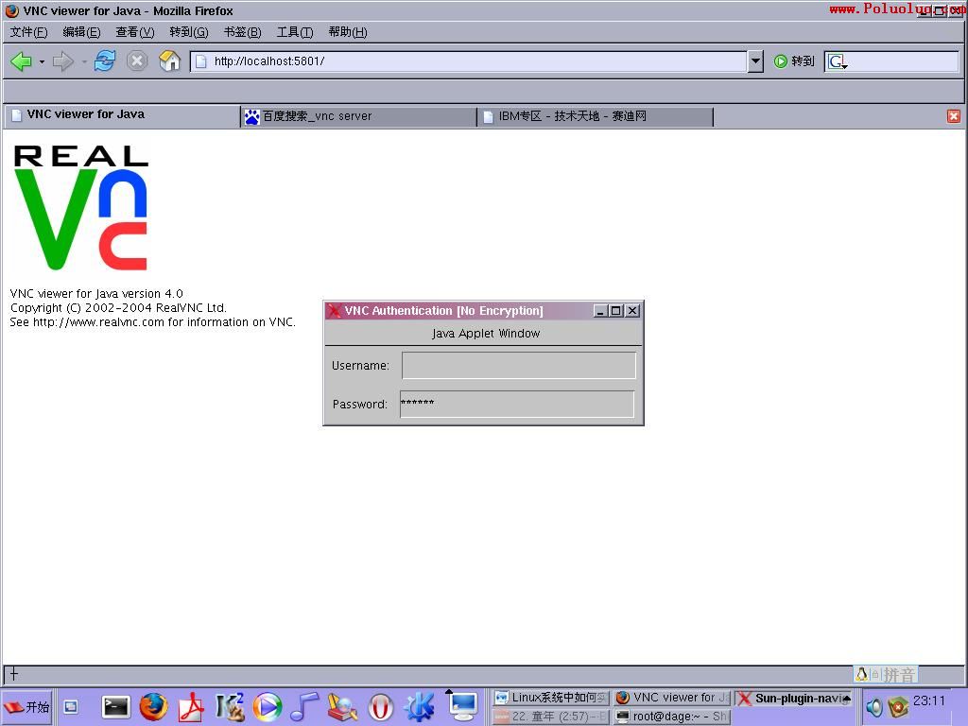Go back with the green arrow
This screenshot has width=968, height=726.
click(x=22, y=61)
